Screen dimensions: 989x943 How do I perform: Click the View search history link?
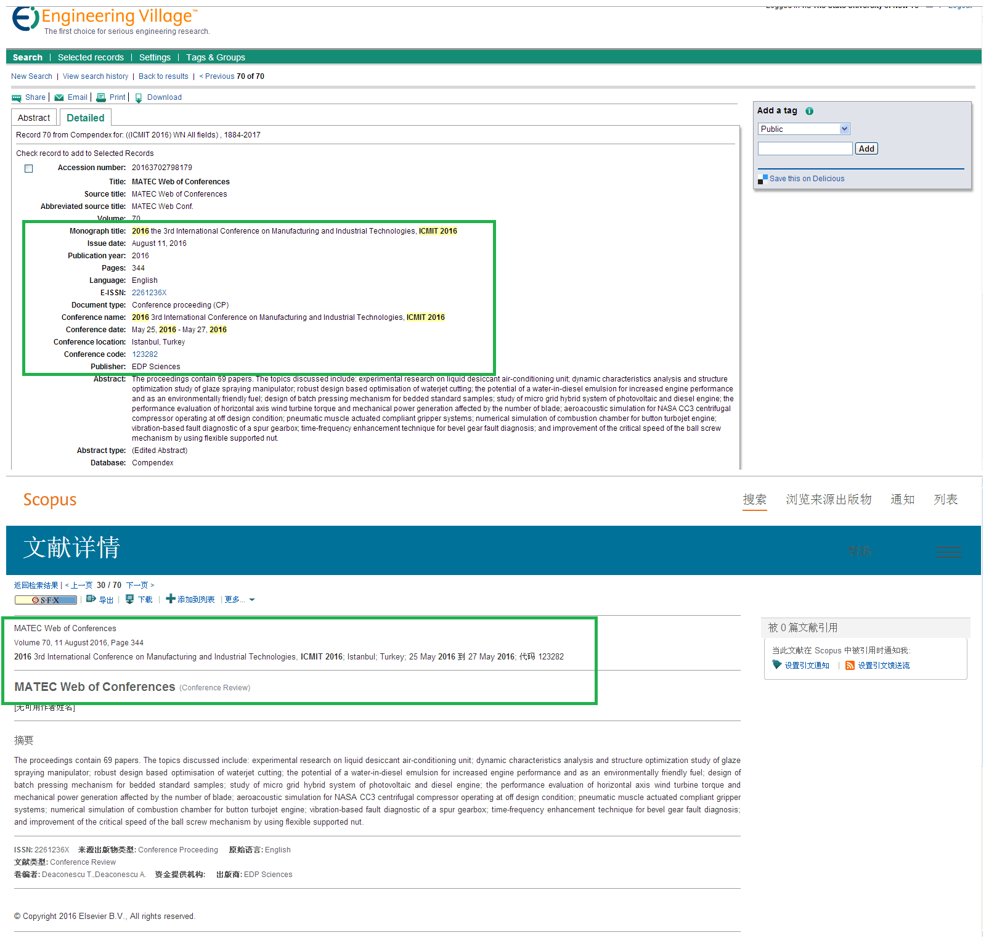click(96, 76)
